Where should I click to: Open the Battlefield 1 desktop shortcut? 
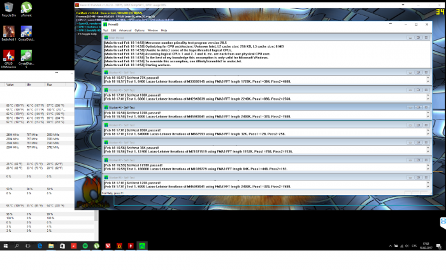[9, 31]
